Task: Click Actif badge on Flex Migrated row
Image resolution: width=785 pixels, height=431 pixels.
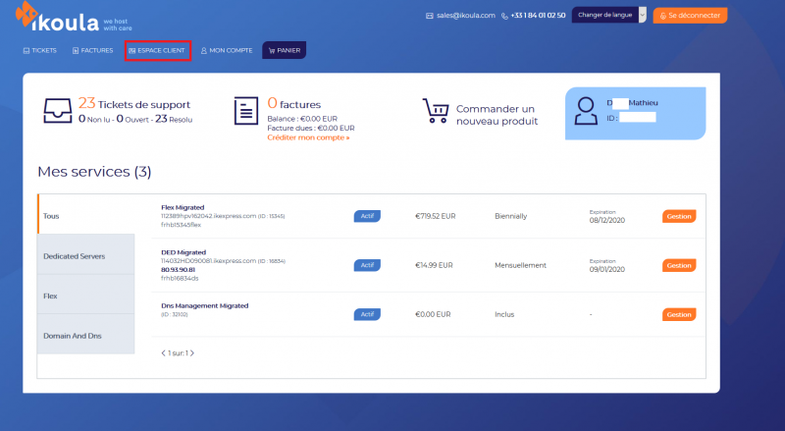Action: point(367,216)
